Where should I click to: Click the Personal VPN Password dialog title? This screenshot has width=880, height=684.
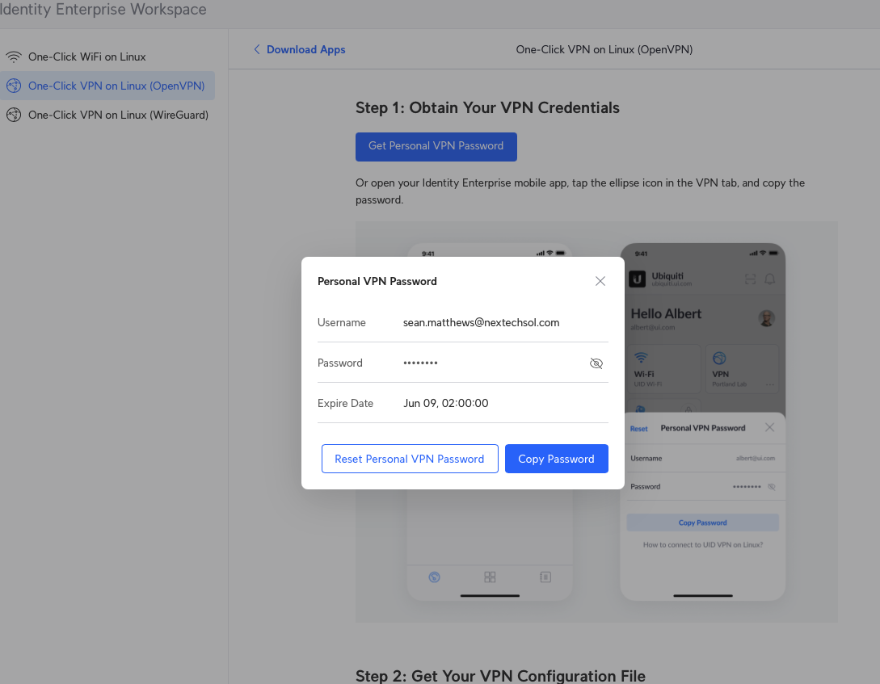click(x=377, y=282)
